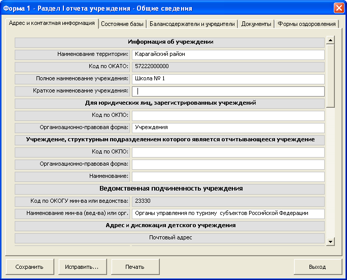Image resolution: width=347 pixels, height=280 pixels.
Task: Click Код по ОКПО field under структурным подразделением
Action: pos(228,152)
